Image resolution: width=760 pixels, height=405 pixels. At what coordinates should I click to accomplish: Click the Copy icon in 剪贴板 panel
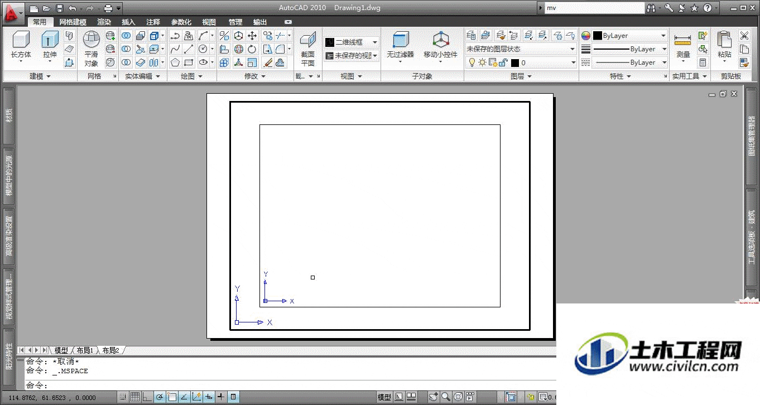pos(744,49)
